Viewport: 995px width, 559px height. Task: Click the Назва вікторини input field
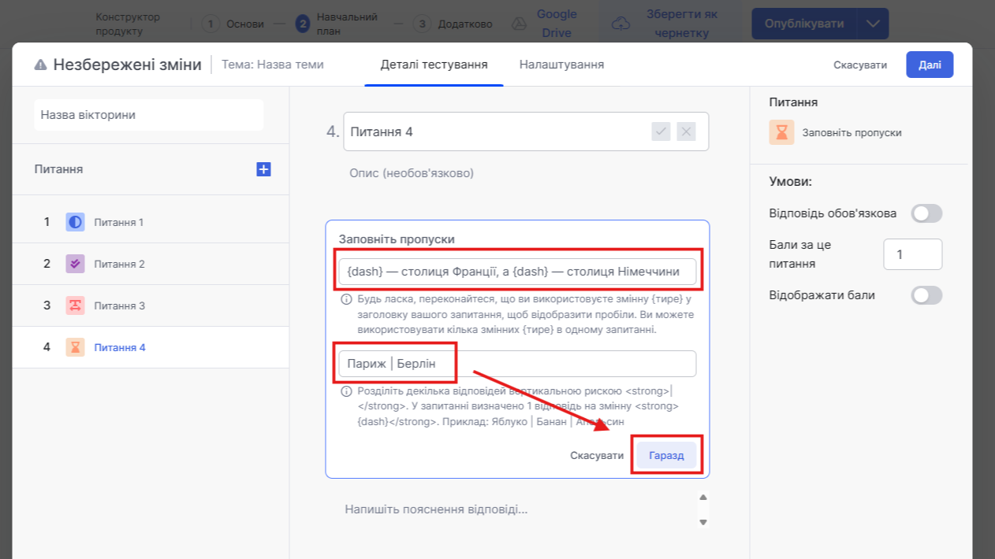coord(149,115)
